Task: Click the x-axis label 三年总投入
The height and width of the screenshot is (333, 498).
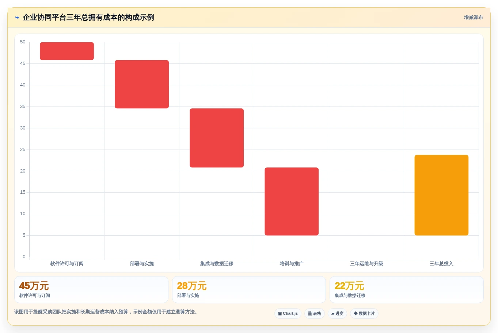Action: (441, 264)
